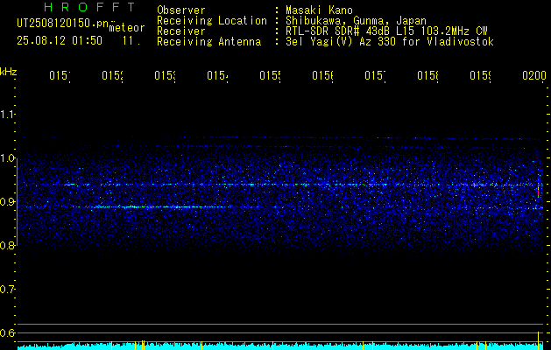Click the HROFFT title text
Viewport: 551px width, 350px height.
[89, 7]
